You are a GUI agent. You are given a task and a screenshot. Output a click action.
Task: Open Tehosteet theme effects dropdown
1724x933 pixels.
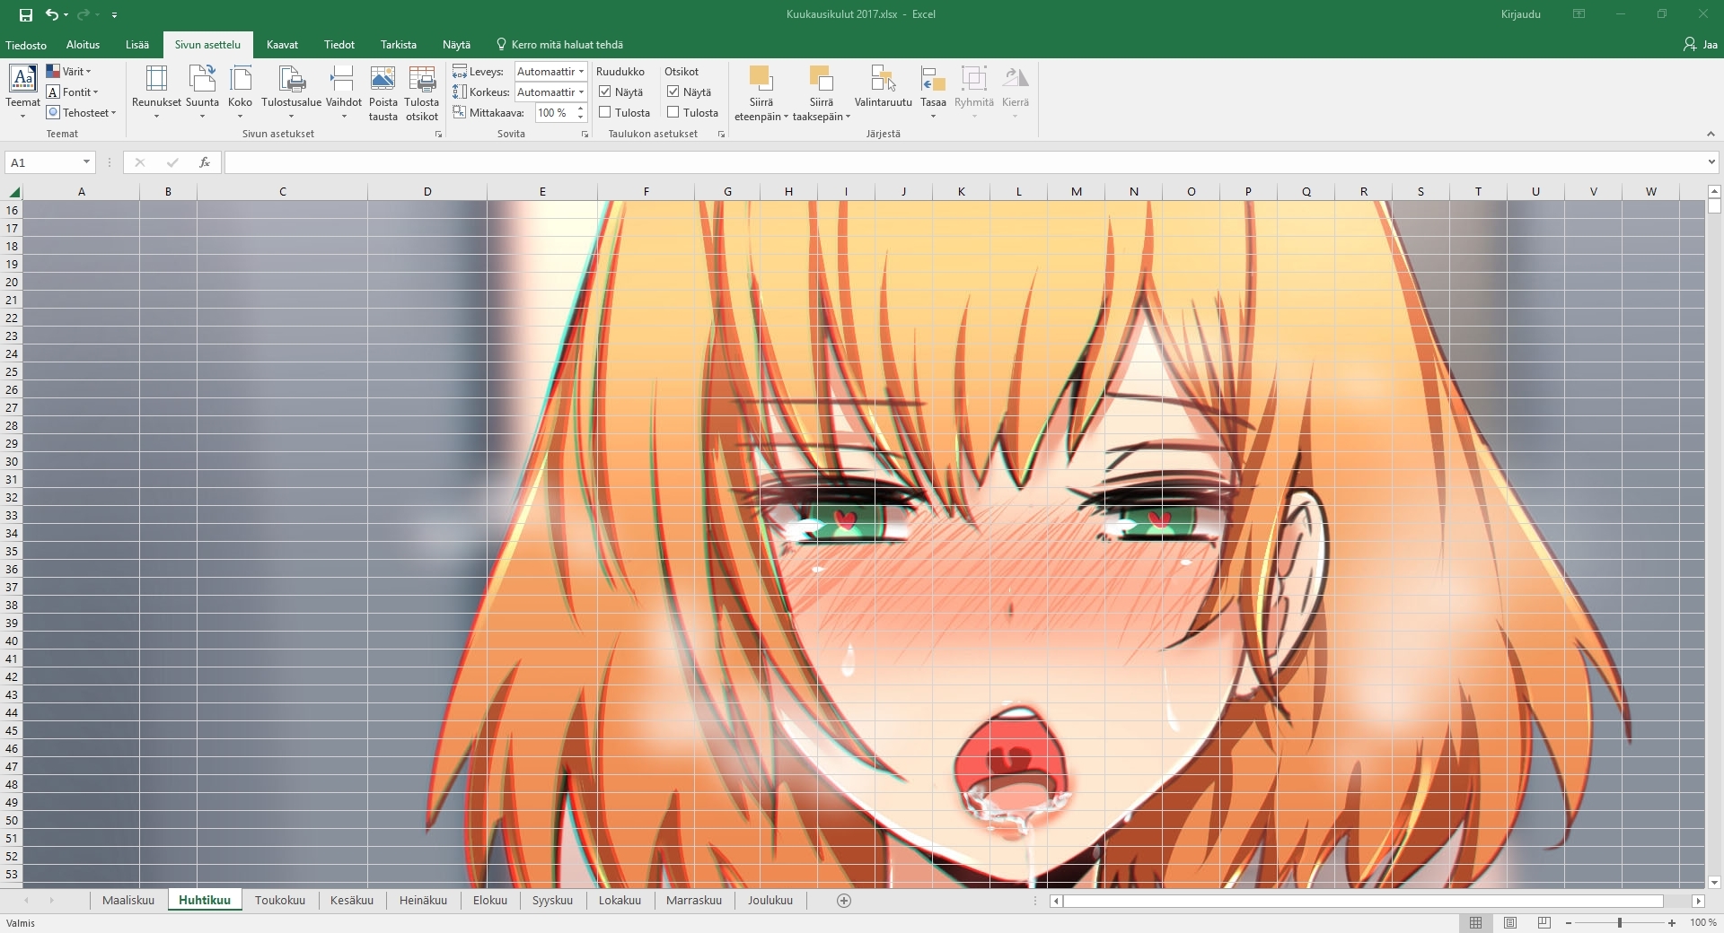pyautogui.click(x=81, y=112)
